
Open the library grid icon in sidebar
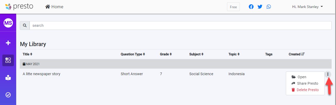pyautogui.click(x=8, y=60)
